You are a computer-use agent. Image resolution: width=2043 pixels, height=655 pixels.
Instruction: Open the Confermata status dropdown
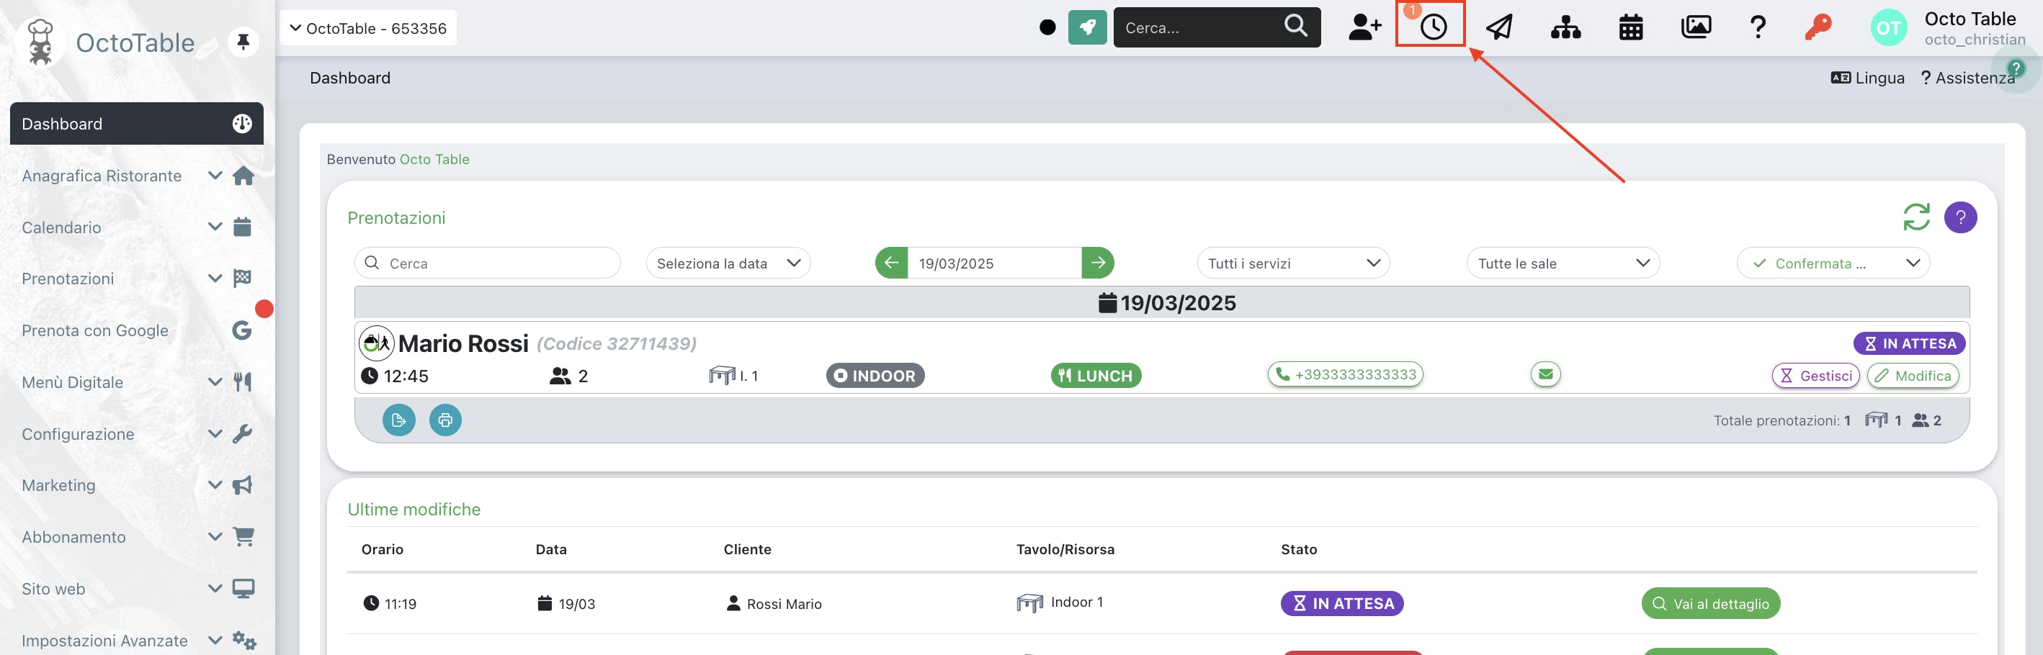tap(1833, 263)
